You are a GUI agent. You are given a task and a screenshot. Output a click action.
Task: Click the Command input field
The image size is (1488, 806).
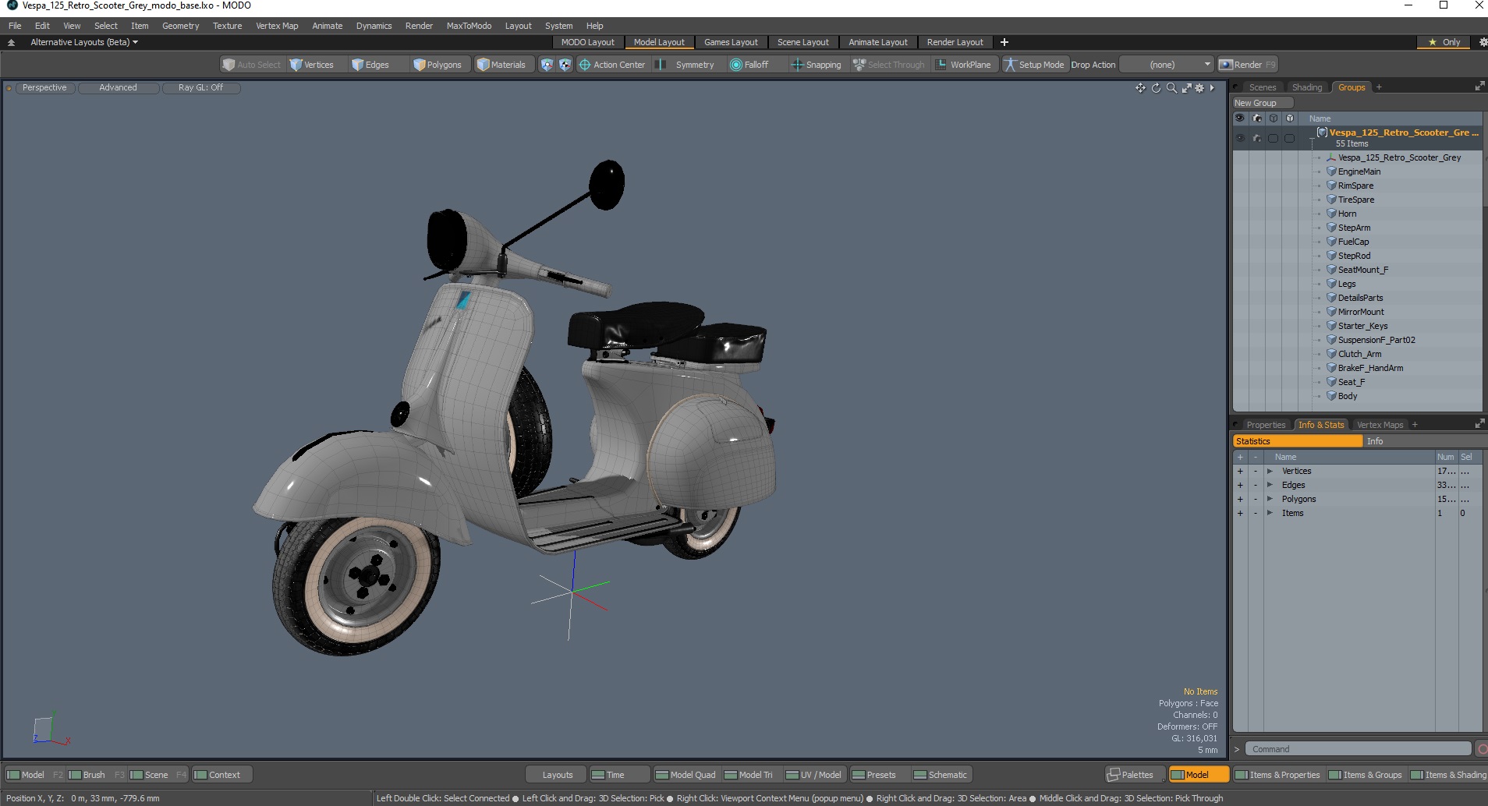[1358, 749]
